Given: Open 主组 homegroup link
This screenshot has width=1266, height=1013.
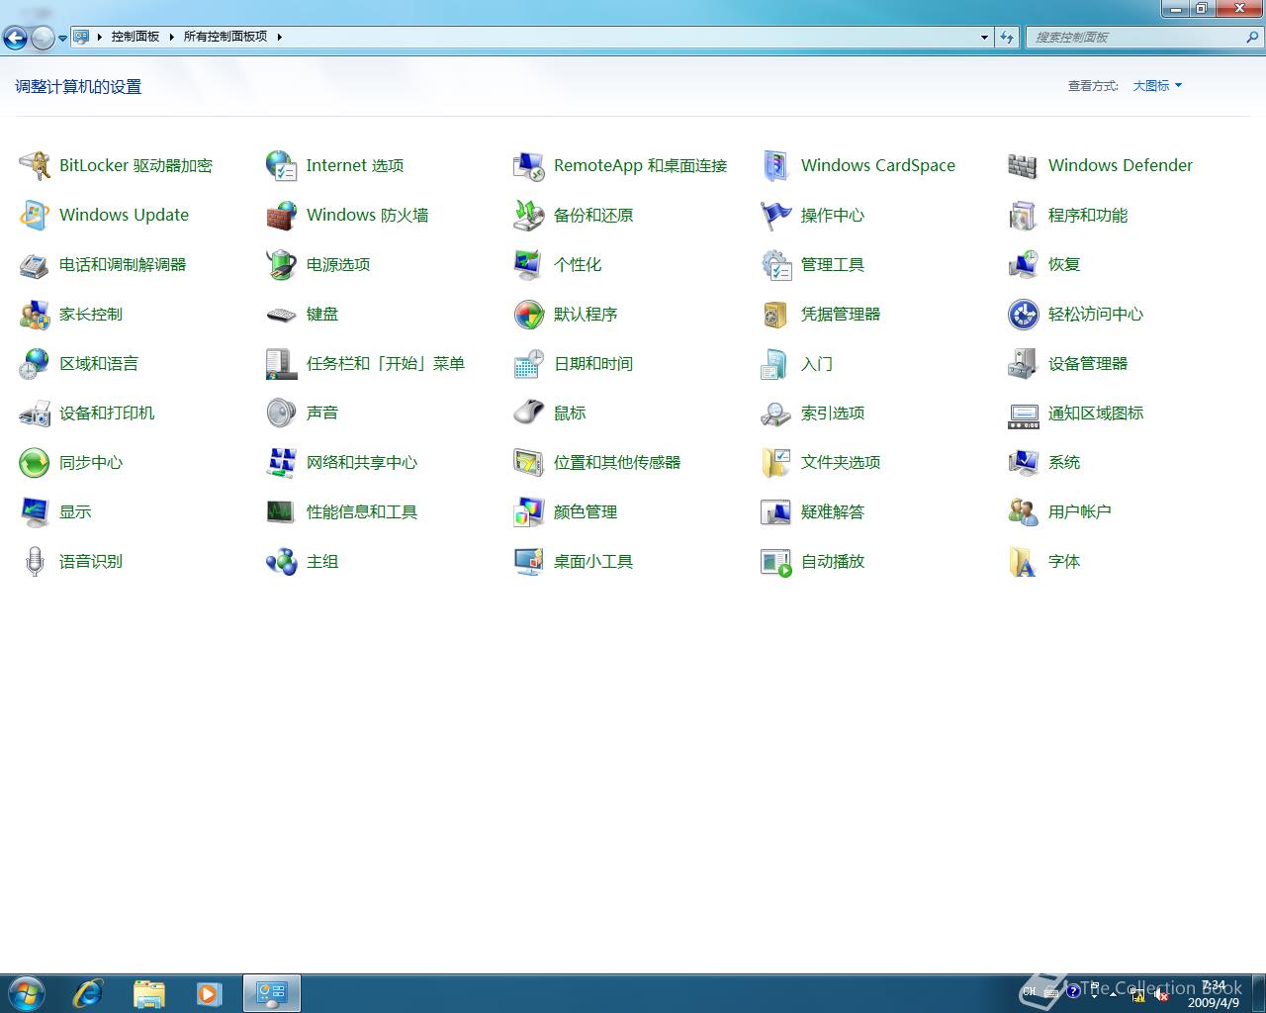Looking at the screenshot, I should pyautogui.click(x=322, y=561).
